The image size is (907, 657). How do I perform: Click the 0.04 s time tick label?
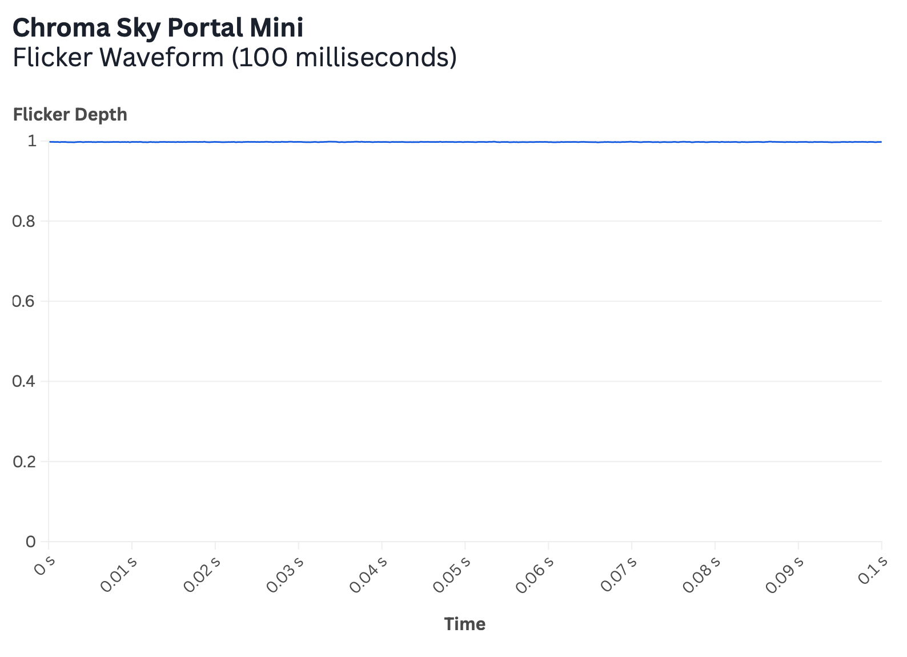(x=368, y=574)
